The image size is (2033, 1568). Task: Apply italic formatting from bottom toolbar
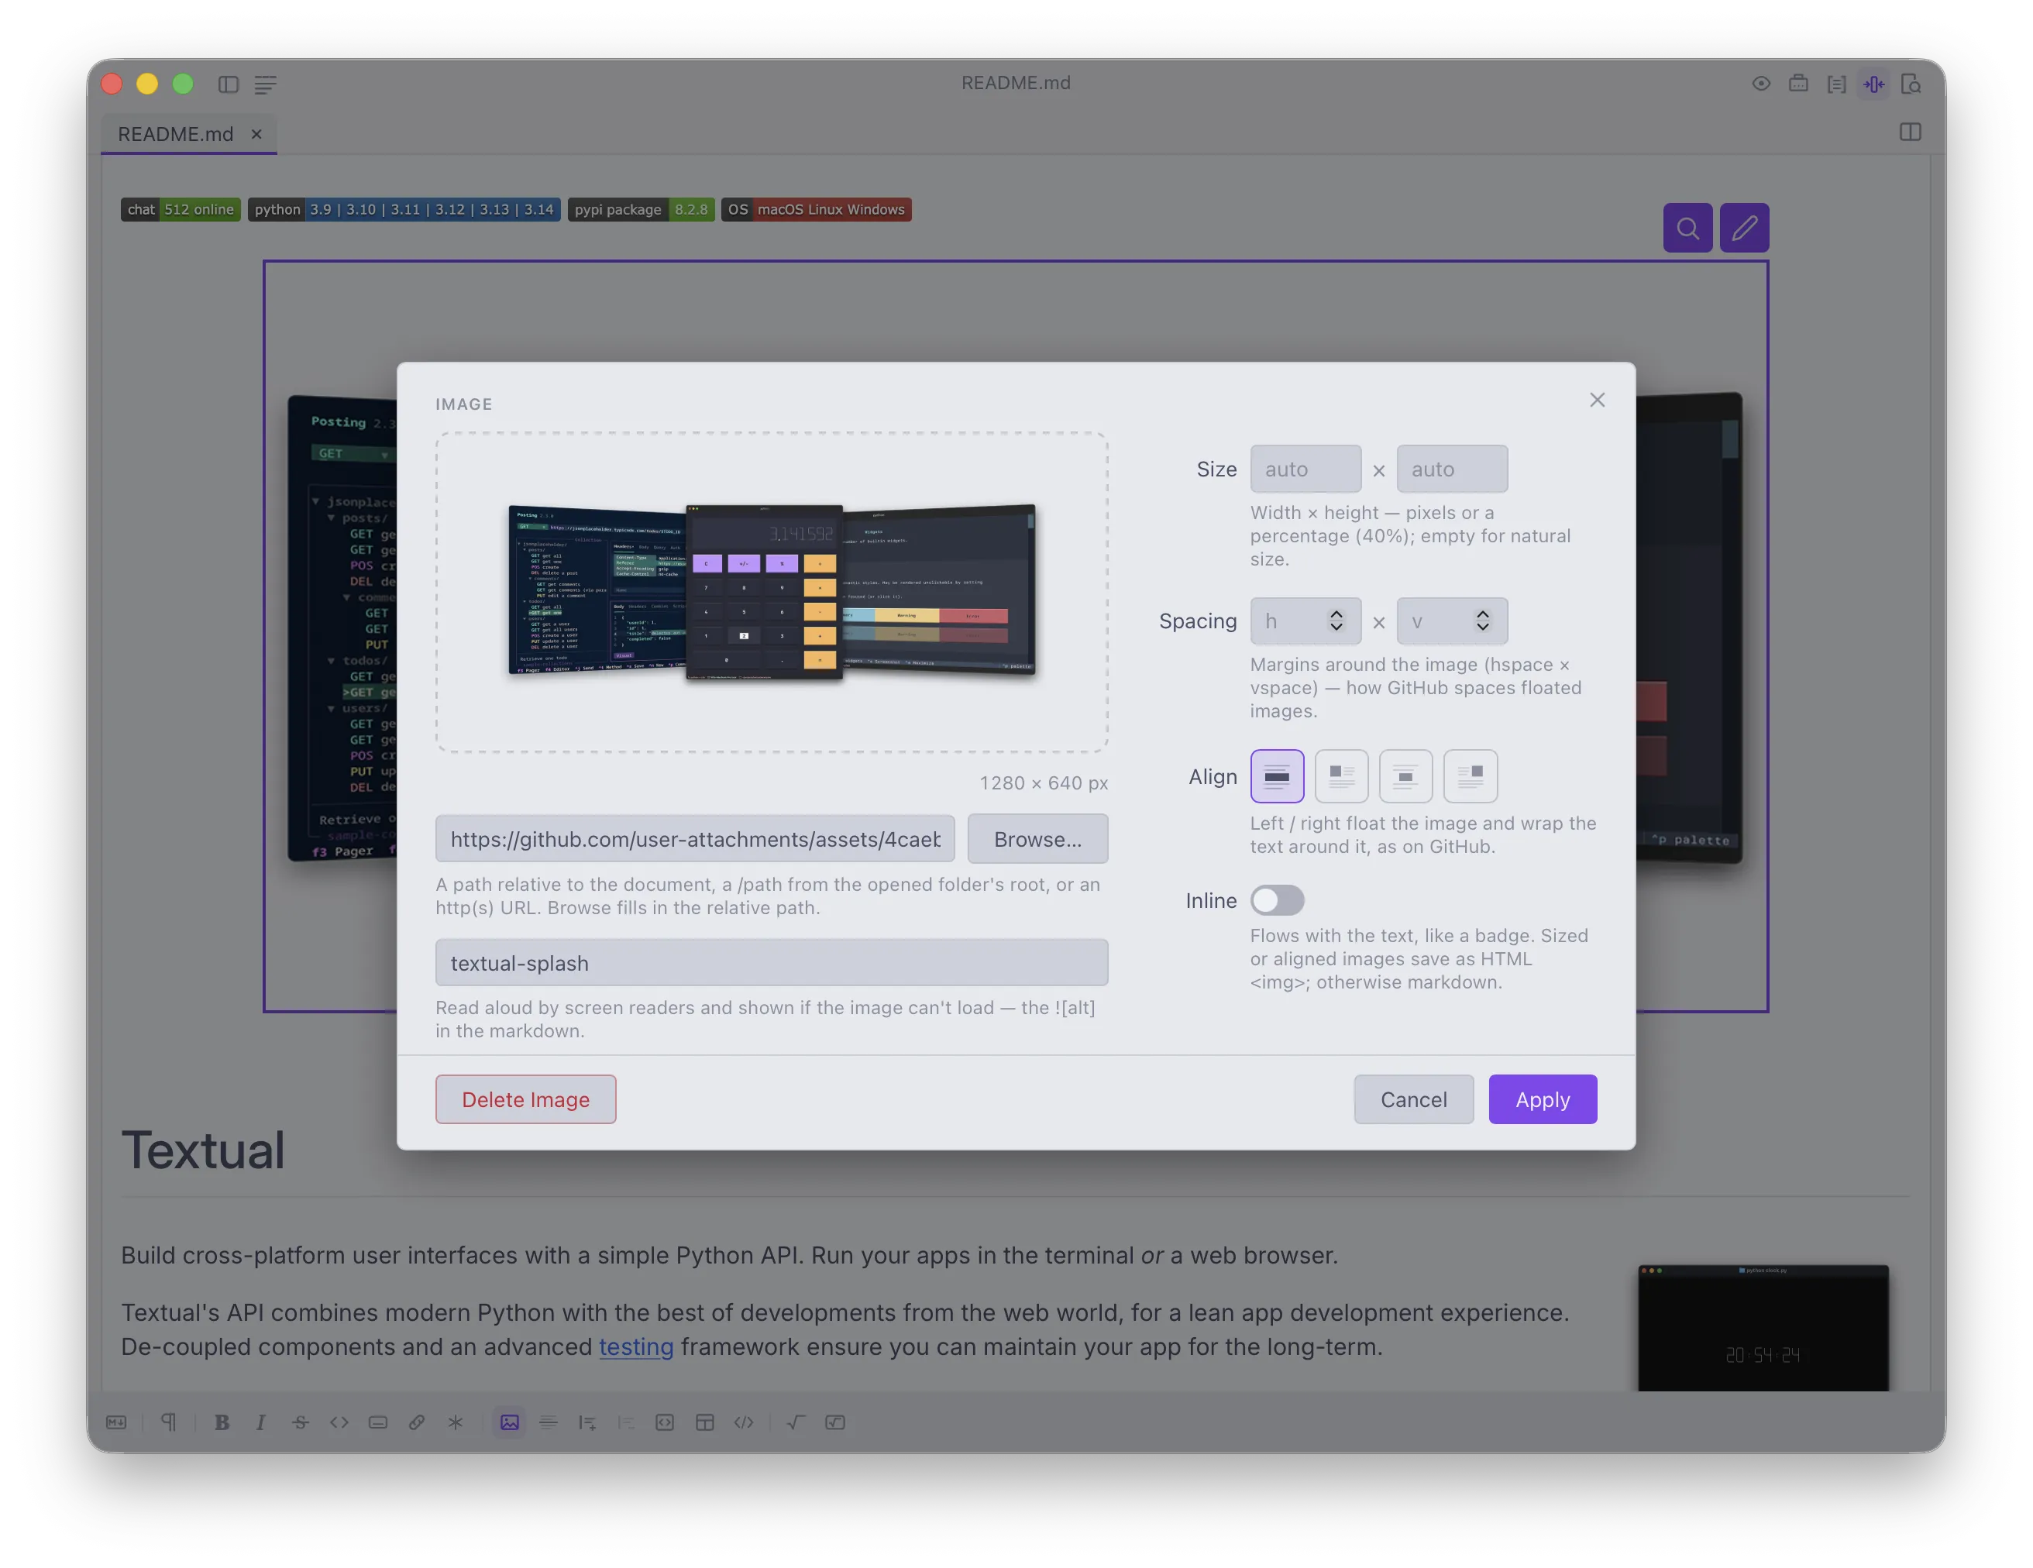click(x=260, y=1422)
